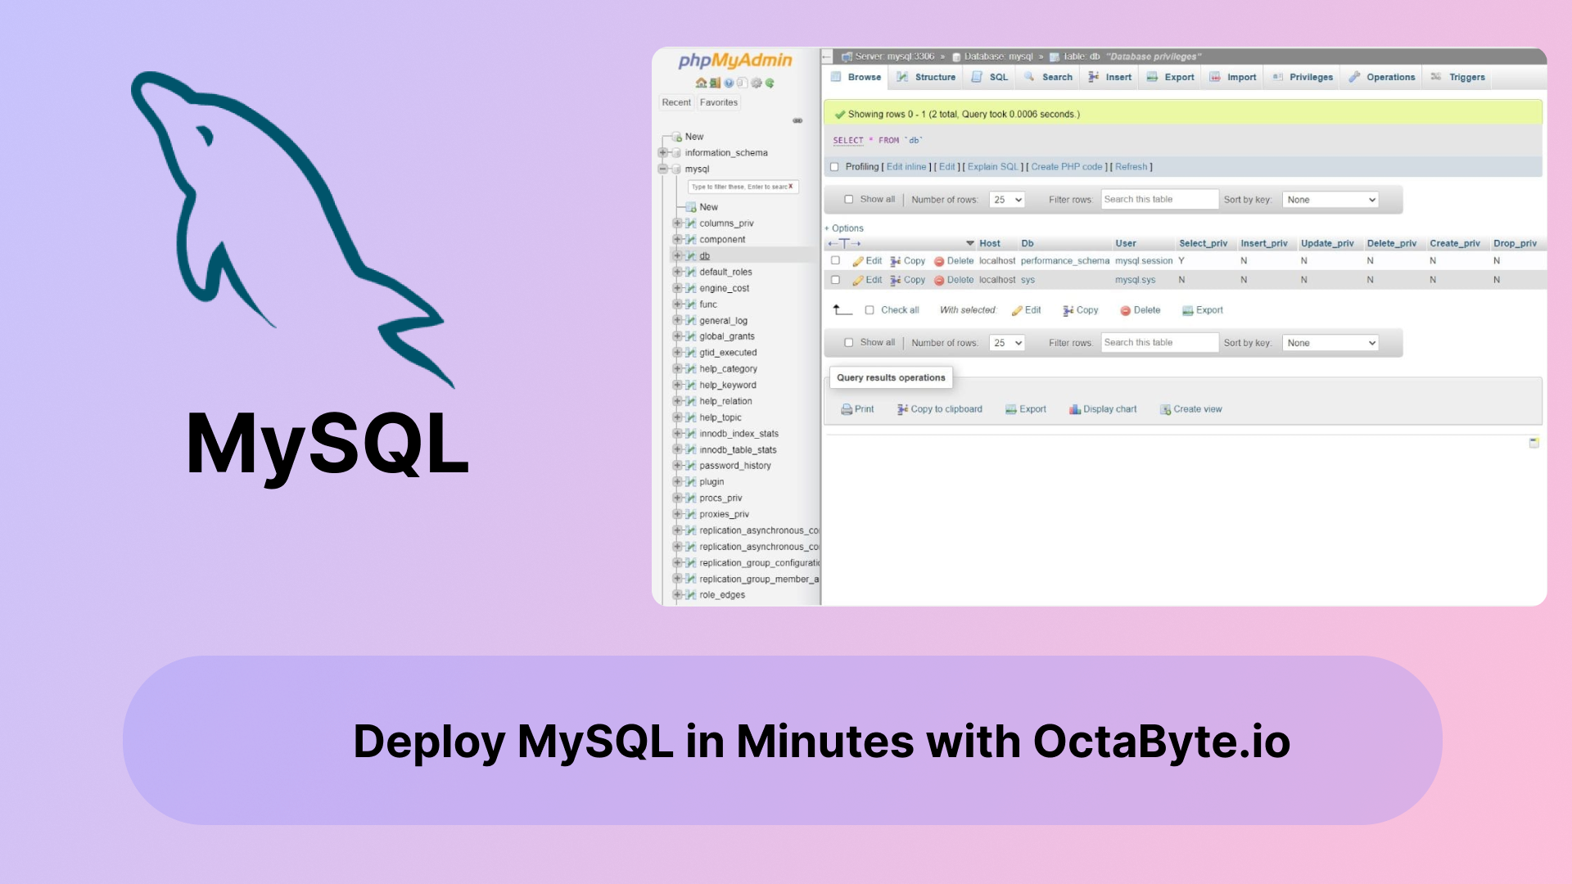Image resolution: width=1572 pixels, height=884 pixels.
Task: Enable the upper Show all checkbox
Action: [x=849, y=200]
